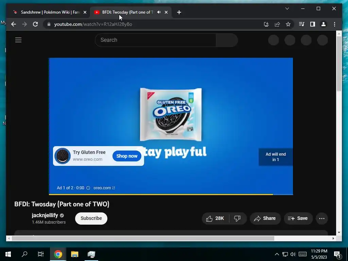Subscribe to jacknjellify channel

(x=91, y=219)
